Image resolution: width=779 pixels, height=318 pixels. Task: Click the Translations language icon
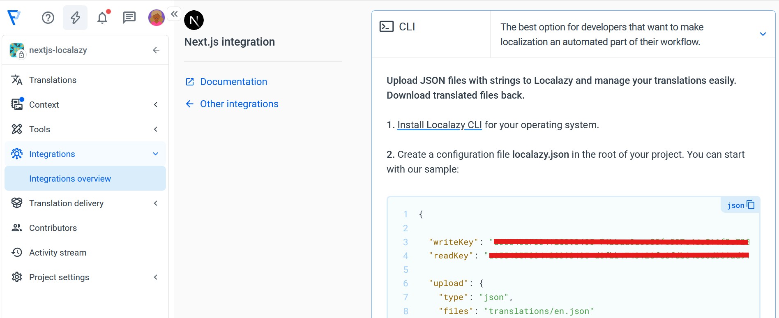[17, 80]
